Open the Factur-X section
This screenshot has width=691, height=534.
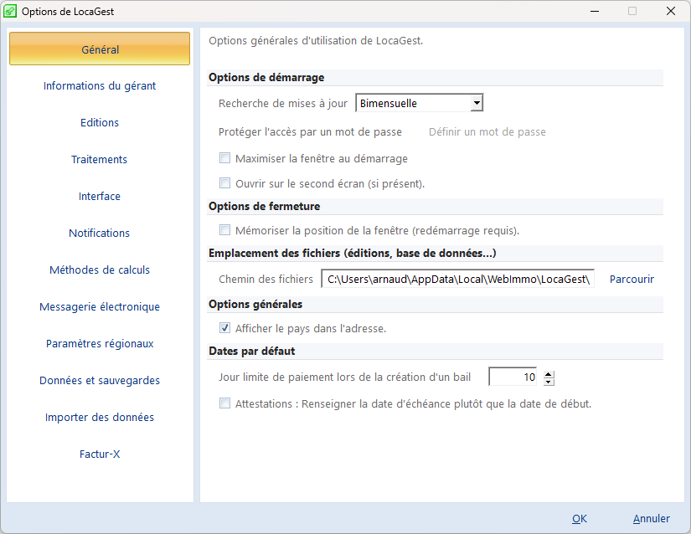tap(100, 454)
